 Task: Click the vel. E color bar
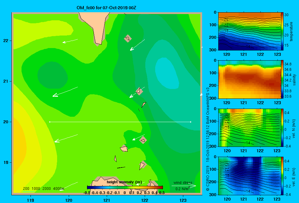[x=282, y=176]
